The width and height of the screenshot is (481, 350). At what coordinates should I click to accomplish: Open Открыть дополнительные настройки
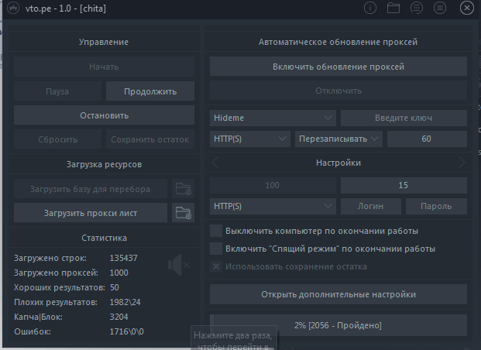[338, 294]
